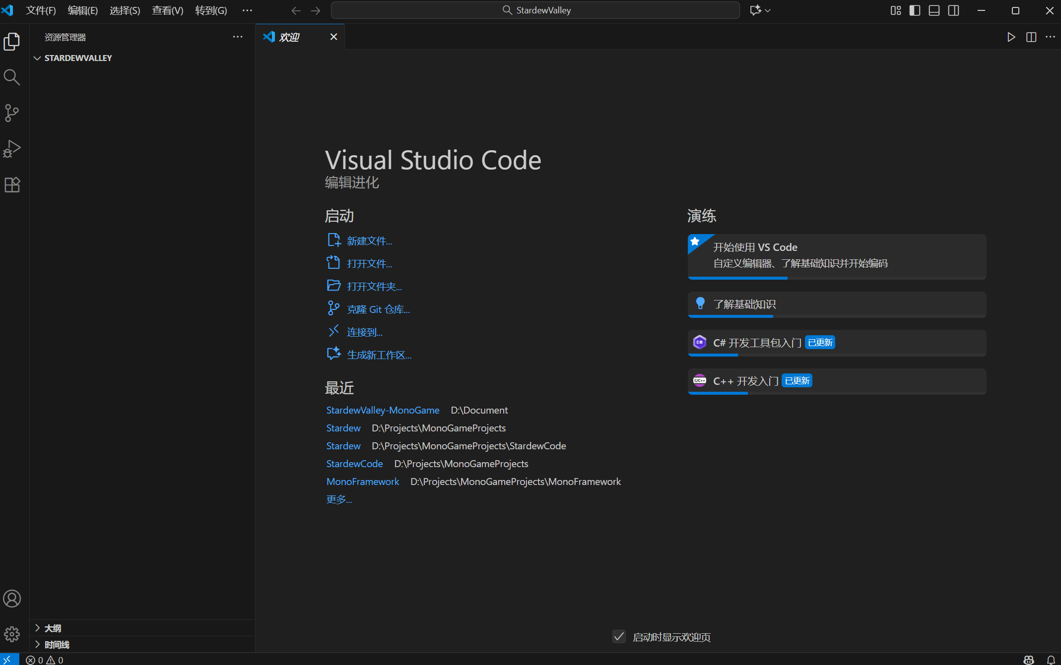The width and height of the screenshot is (1061, 665).
Task: Toggle the primary sidebar visibility
Action: tap(915, 10)
